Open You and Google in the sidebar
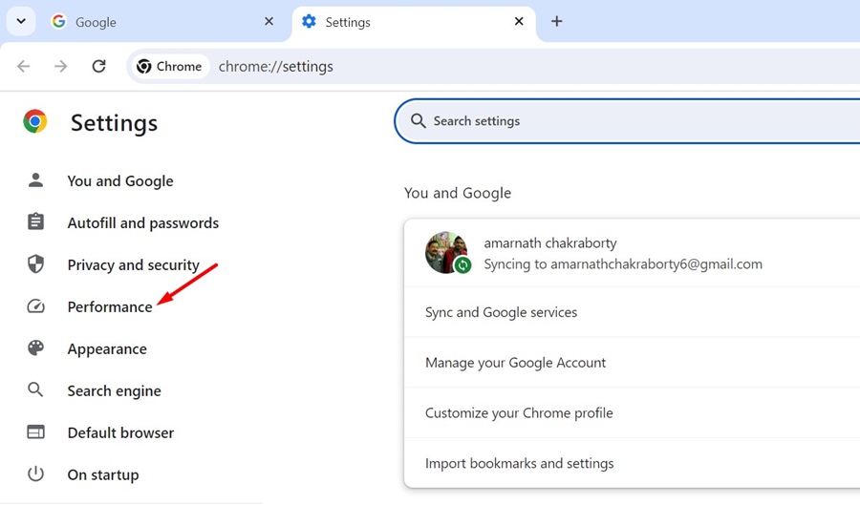Viewport: 860px width, 505px height. coord(120,180)
